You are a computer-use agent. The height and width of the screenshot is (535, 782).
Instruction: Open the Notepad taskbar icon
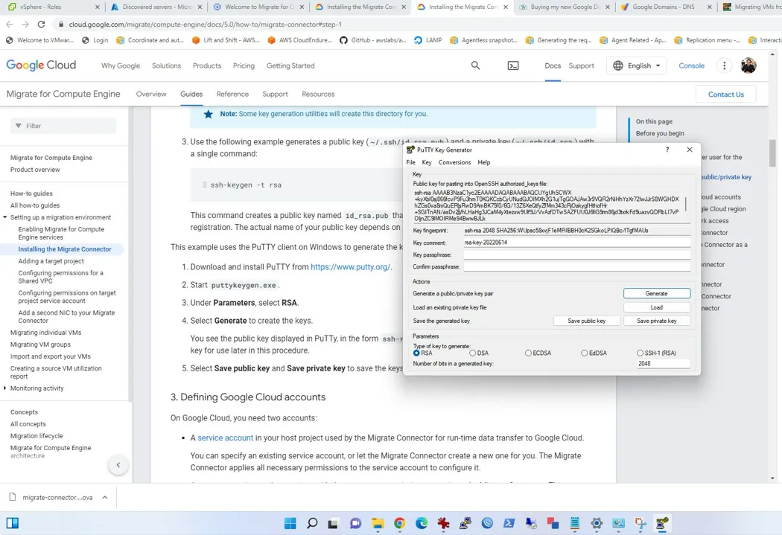pyautogui.click(x=574, y=523)
